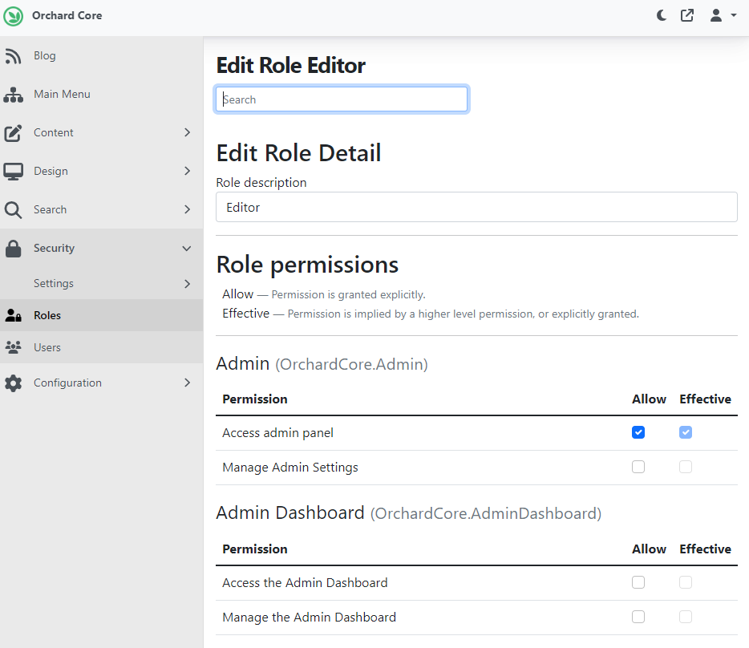Uncheck Allow for Access admin panel

638,432
